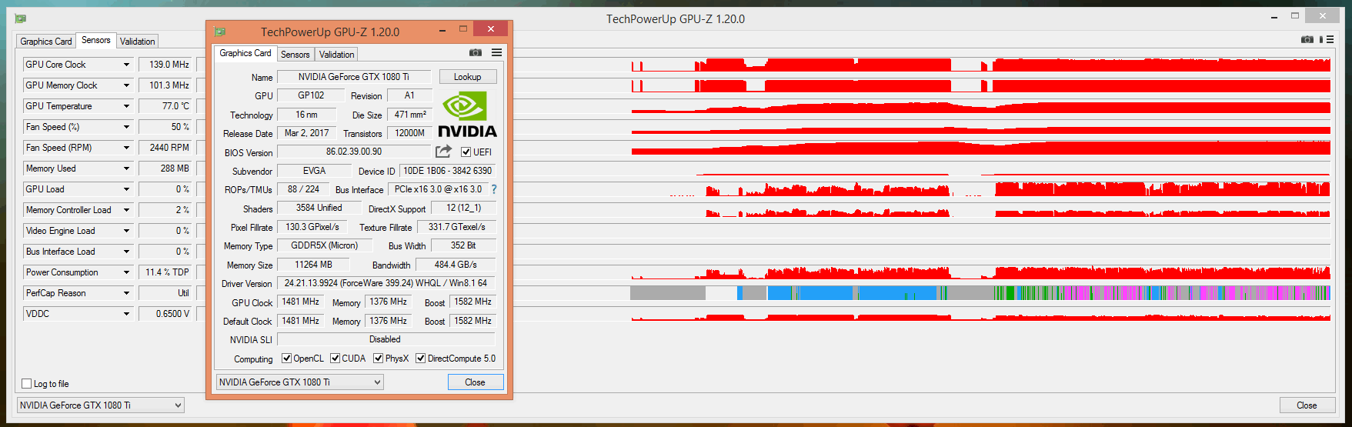Click the GPU Temperature 77.0 °C value
1352x427 pixels.
(x=165, y=106)
